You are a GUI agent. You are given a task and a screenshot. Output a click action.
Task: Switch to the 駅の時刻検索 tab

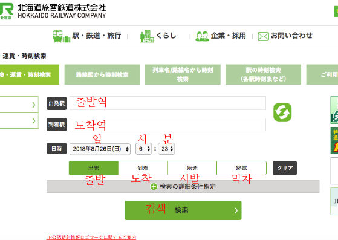pos(263,74)
